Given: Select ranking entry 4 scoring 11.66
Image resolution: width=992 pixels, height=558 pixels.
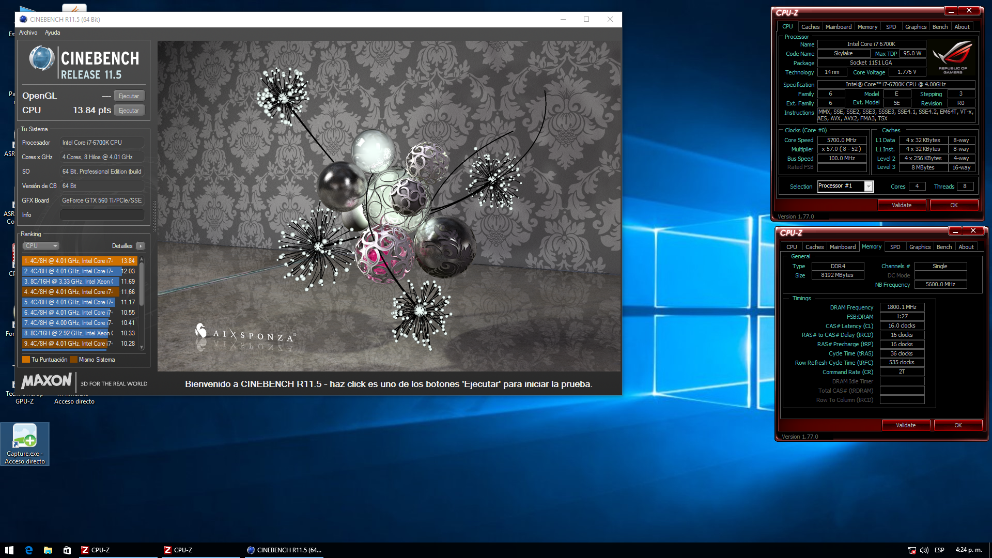Looking at the screenshot, I should coord(80,292).
